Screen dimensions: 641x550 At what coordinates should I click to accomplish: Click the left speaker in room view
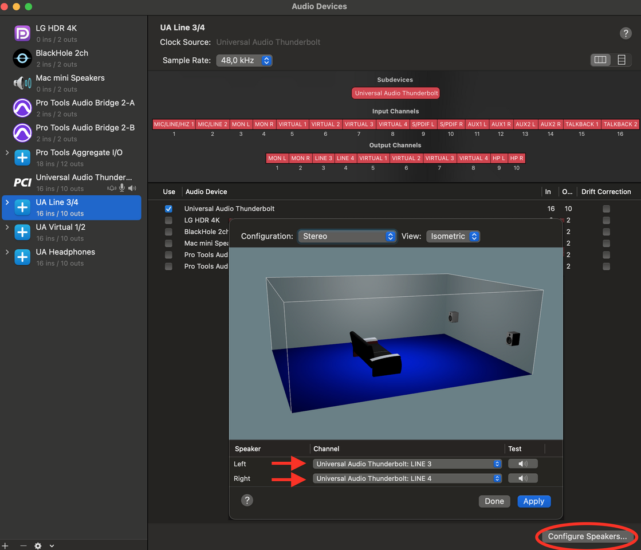pyautogui.click(x=453, y=316)
